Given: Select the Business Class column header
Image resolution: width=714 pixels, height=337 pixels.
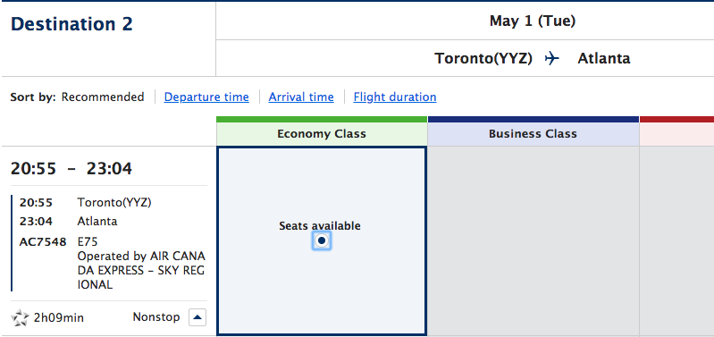Looking at the screenshot, I should (533, 134).
